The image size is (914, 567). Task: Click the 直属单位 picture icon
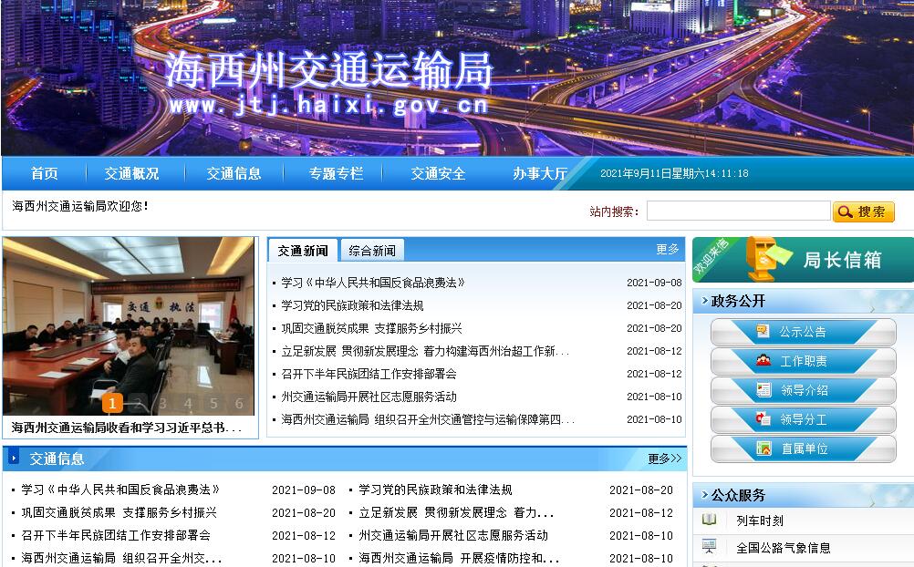pos(763,448)
